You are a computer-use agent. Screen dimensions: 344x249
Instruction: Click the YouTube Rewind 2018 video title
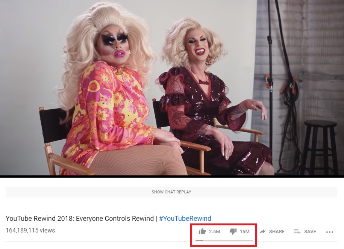[80, 219]
